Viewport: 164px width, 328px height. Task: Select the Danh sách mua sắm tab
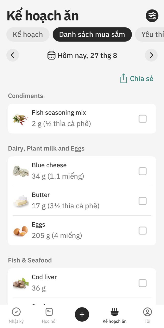coord(92,34)
